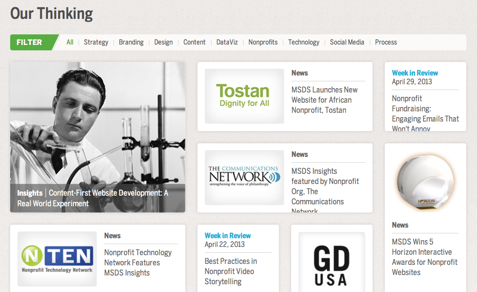The height and width of the screenshot is (292, 477).
Task: Select the Social Media filter
Action: 347,42
